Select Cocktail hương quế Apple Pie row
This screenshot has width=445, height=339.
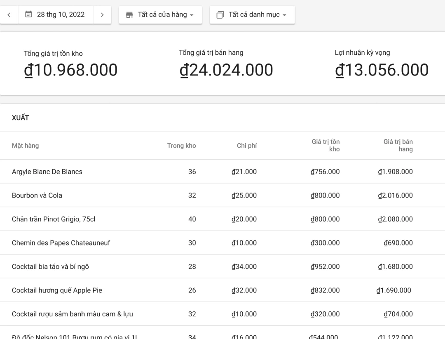coord(57,290)
